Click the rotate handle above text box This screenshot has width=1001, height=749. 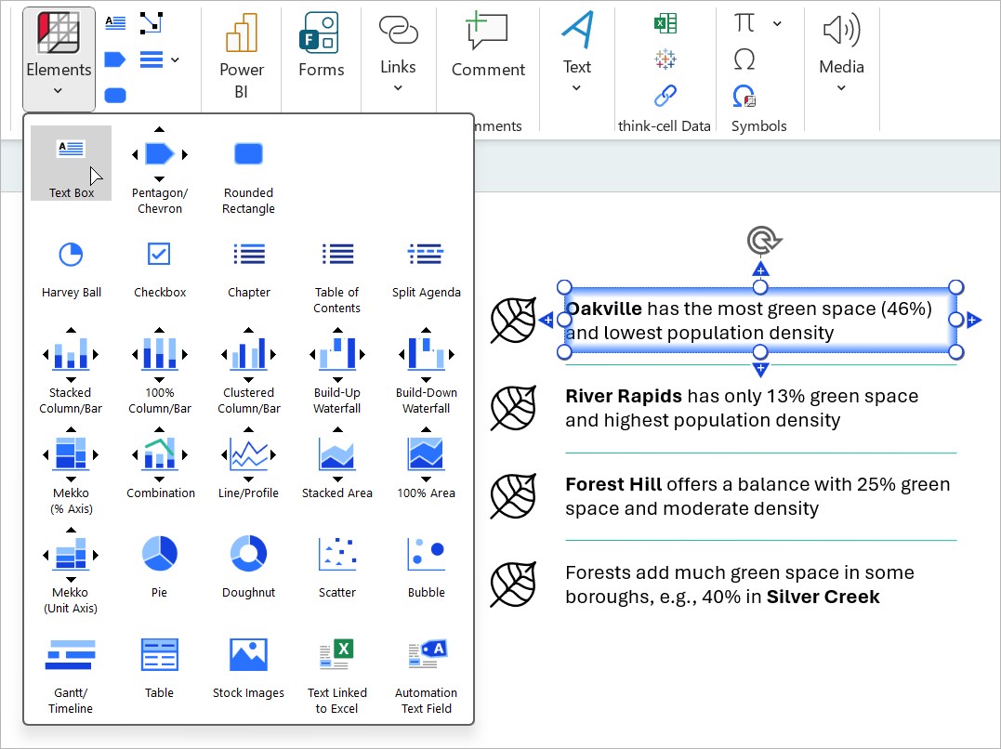tap(761, 242)
